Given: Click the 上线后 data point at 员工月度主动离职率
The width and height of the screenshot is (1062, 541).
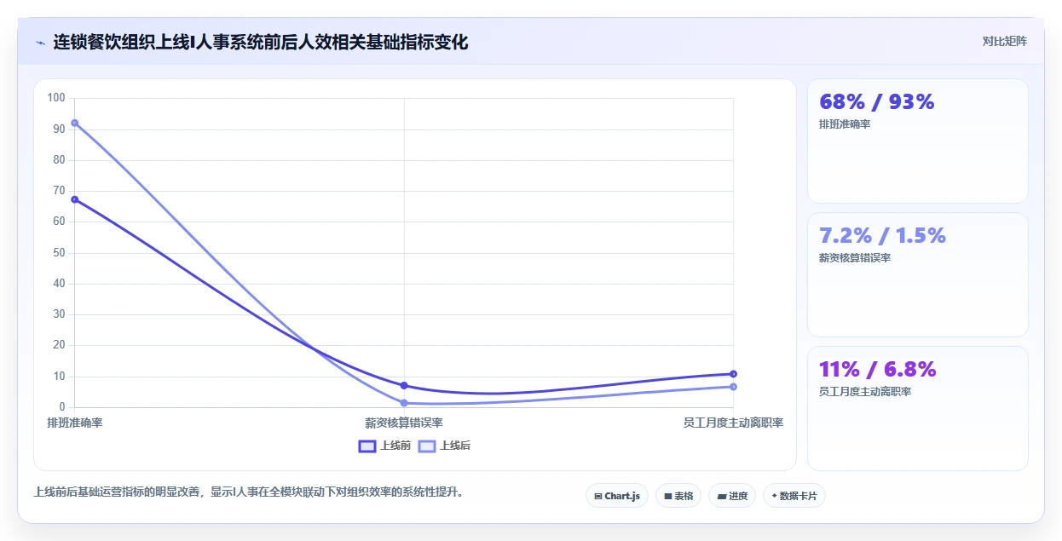Looking at the screenshot, I should coord(733,387).
